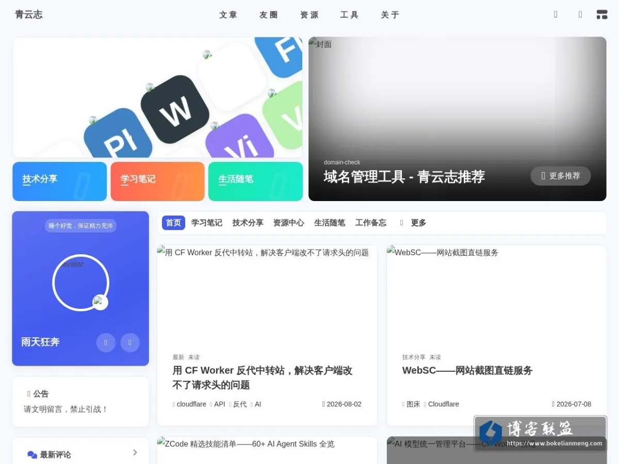619x464 pixels.
Task: Click the AI tag on CF Worker post
Action: [x=256, y=404]
